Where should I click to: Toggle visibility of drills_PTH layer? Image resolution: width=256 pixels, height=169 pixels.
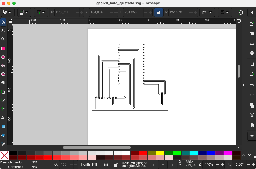[106, 164]
